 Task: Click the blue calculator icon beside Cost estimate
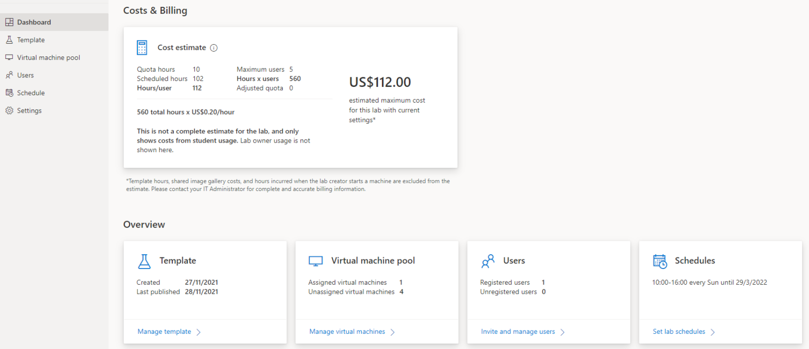[x=142, y=47]
